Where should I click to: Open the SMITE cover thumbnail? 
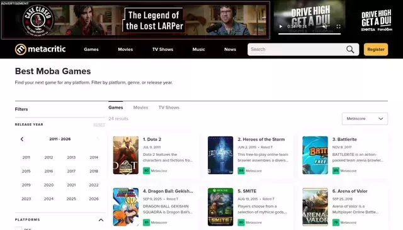pos(220,207)
